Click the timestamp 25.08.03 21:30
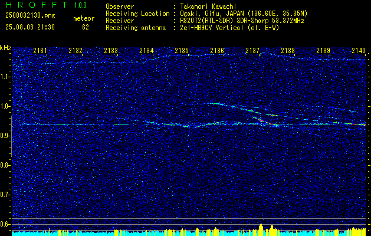The image size is (371, 236). [x=30, y=27]
